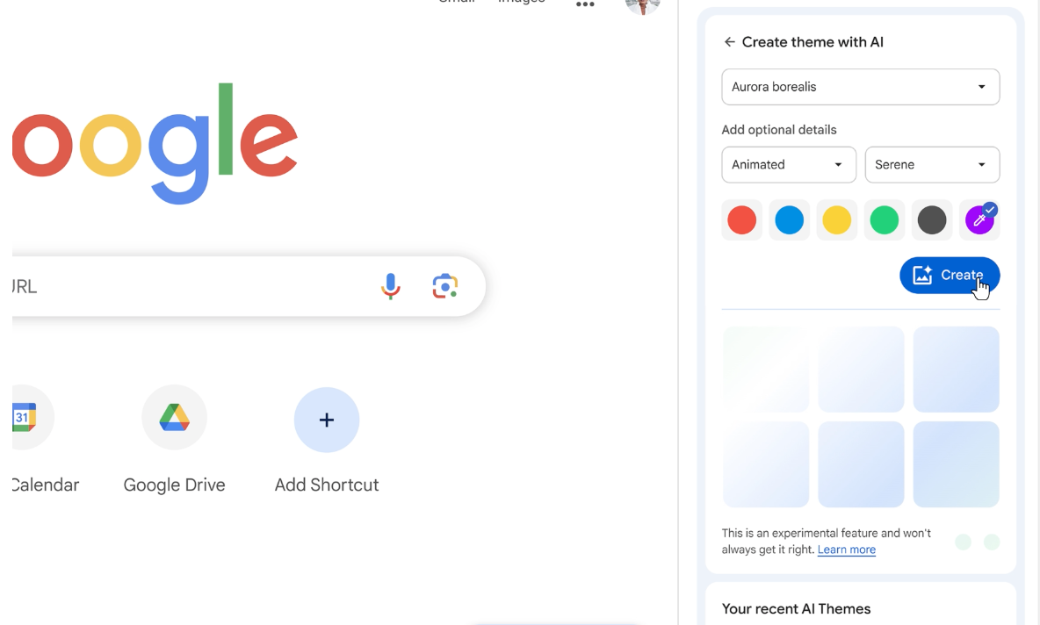
Task: Choose the dark gray color swatch
Action: (932, 219)
